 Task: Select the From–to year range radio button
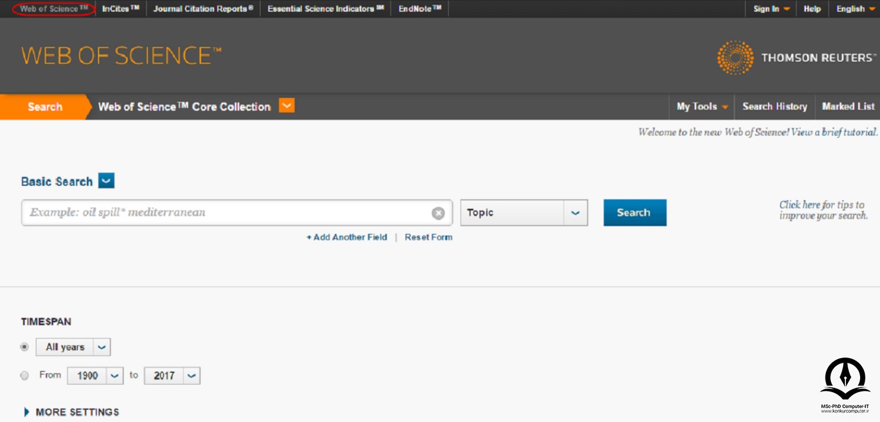click(25, 376)
